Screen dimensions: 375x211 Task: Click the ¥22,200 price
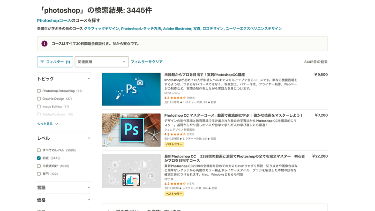(320, 156)
